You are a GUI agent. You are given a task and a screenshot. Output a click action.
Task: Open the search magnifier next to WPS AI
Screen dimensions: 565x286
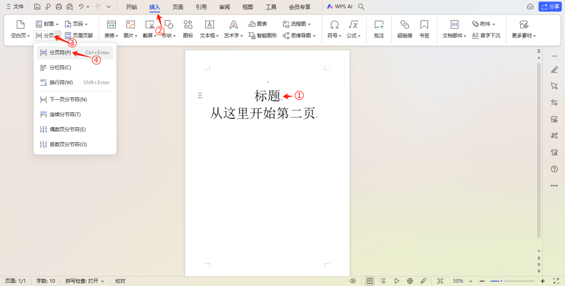pos(362,7)
